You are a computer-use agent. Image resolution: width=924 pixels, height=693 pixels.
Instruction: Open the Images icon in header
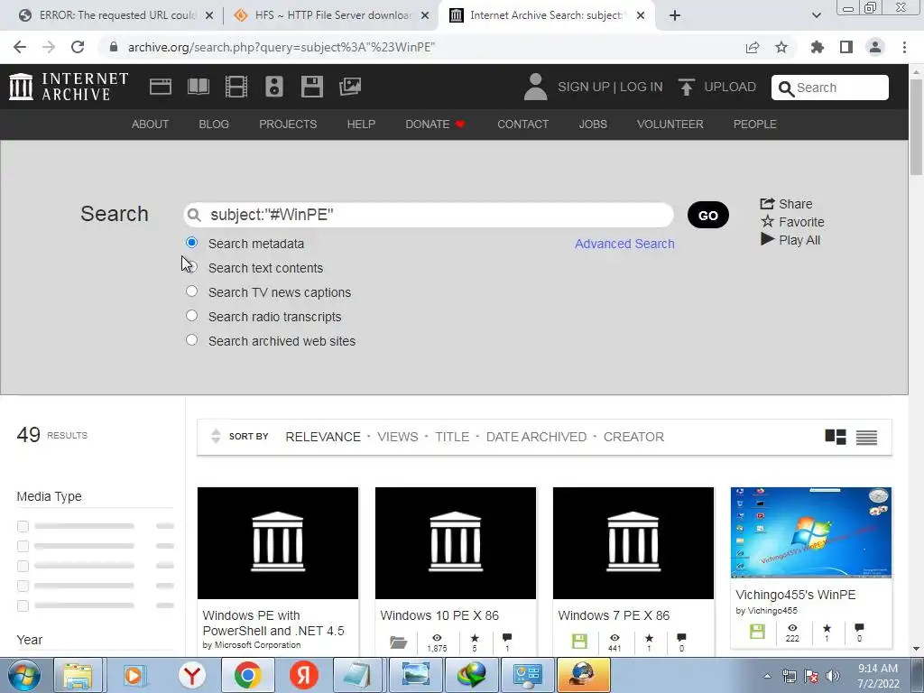[350, 87]
